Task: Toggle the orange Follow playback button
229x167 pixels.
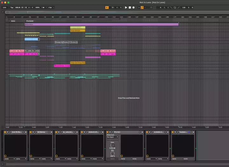Action: (x=107, y=7)
